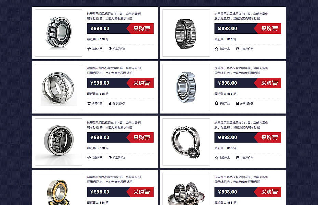Open deep groove ball bearing pair thumbnail
Image resolution: width=318 pixels, height=205 pixels.
pos(186,142)
